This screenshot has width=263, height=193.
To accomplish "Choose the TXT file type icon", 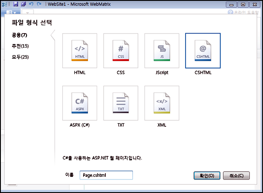I will pyautogui.click(x=121, y=103).
